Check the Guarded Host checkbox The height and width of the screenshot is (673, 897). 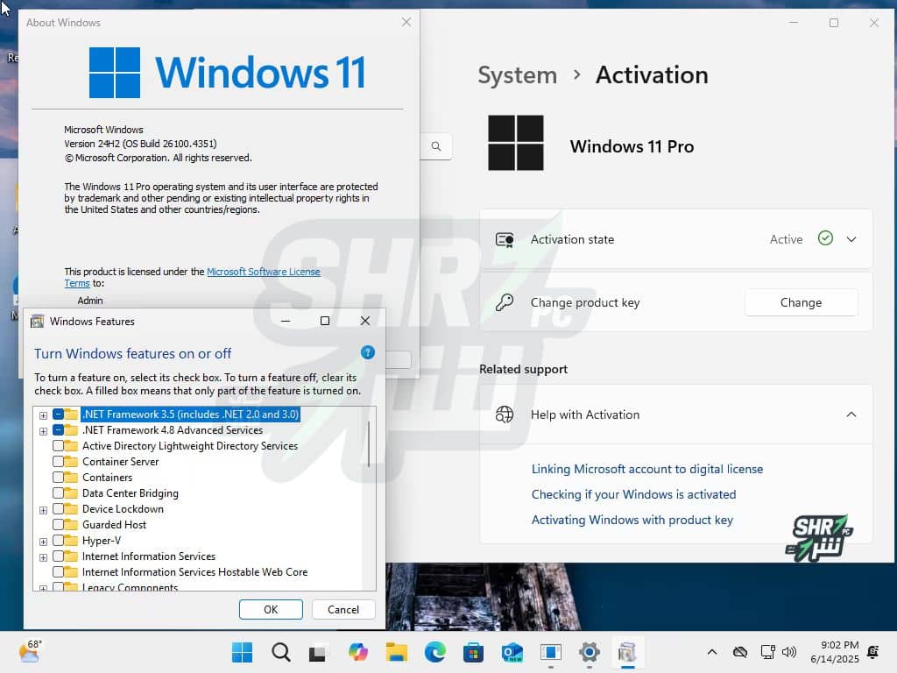pos(59,524)
